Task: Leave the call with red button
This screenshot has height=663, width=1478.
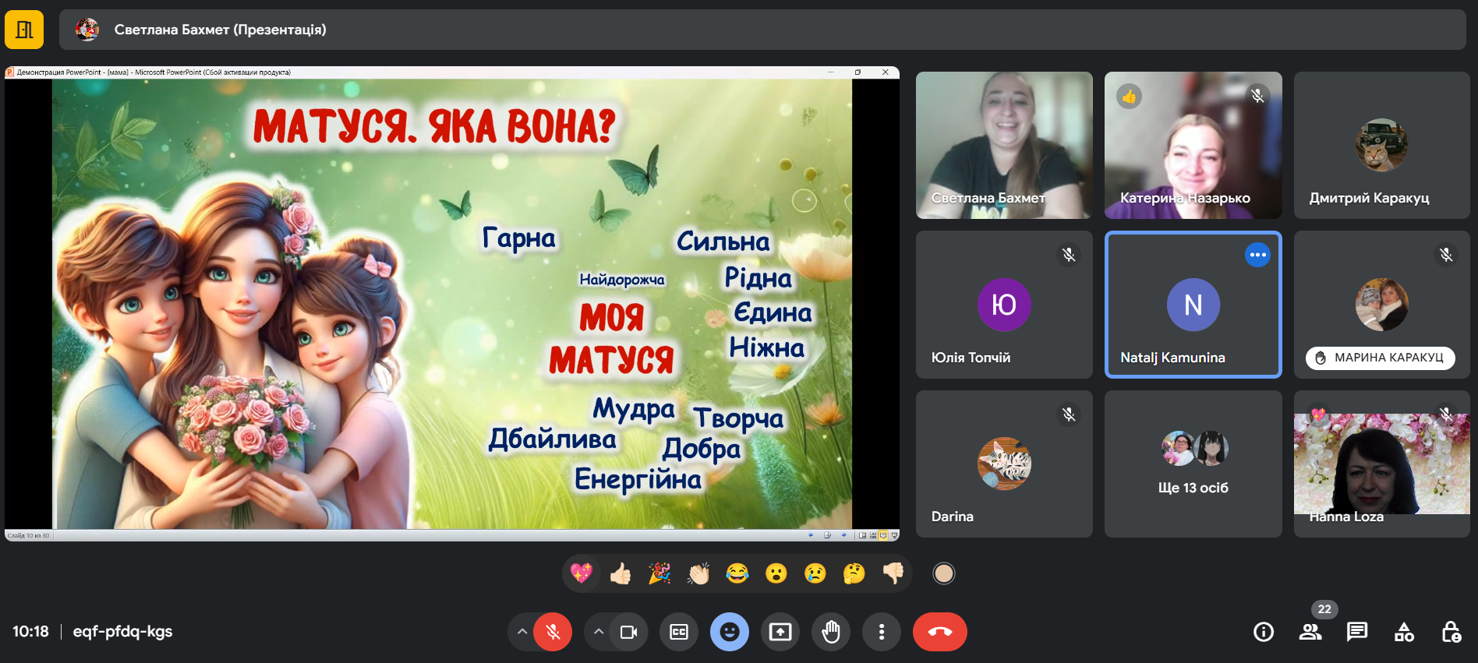Action: 939,632
